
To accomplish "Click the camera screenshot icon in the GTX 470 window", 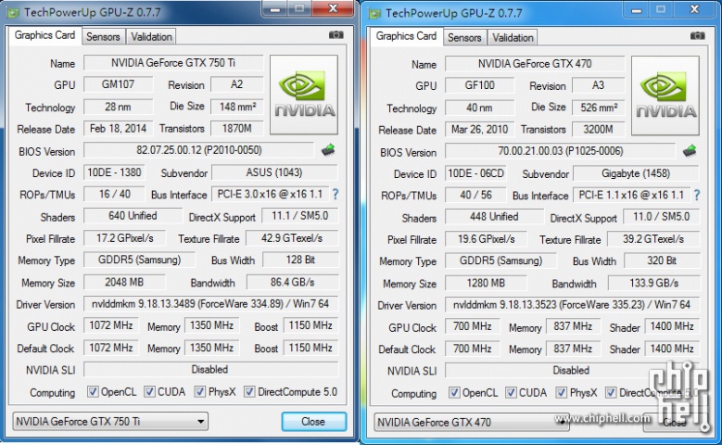I will coord(698,36).
